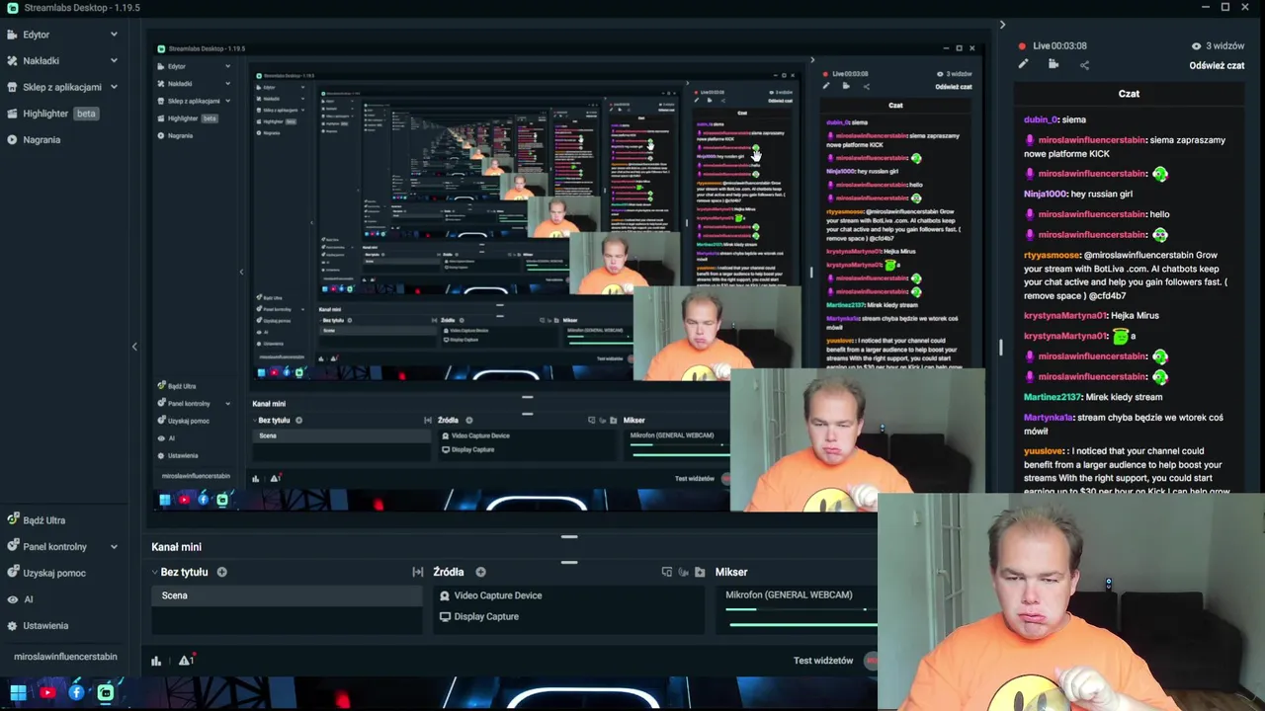Click account miroslawinfluencerstabin in main sidebar
This screenshot has height=711, width=1265.
pyautogui.click(x=65, y=657)
